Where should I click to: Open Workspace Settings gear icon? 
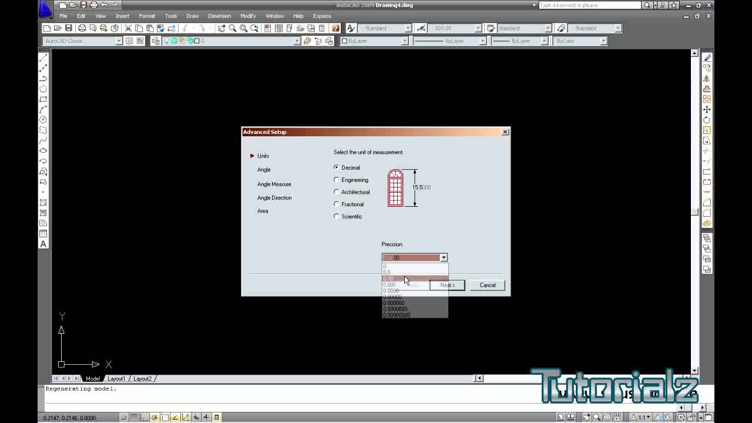[129, 41]
